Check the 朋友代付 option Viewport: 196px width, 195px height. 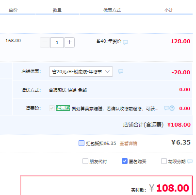(85, 161)
